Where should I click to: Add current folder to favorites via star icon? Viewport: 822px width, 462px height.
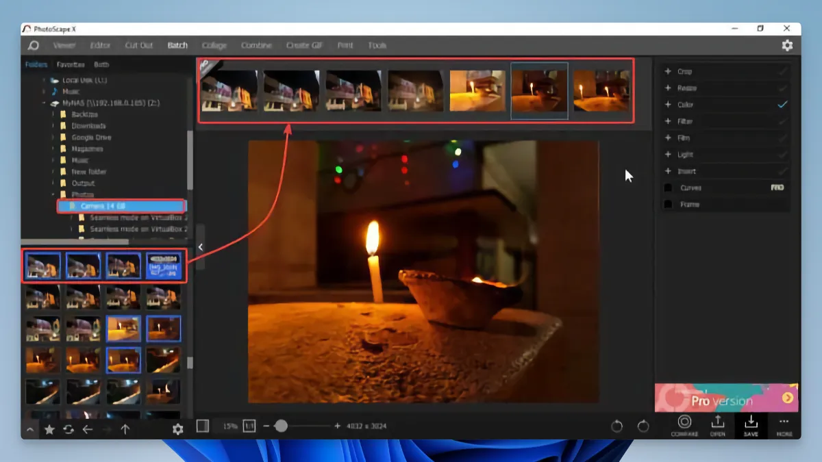[x=48, y=430]
